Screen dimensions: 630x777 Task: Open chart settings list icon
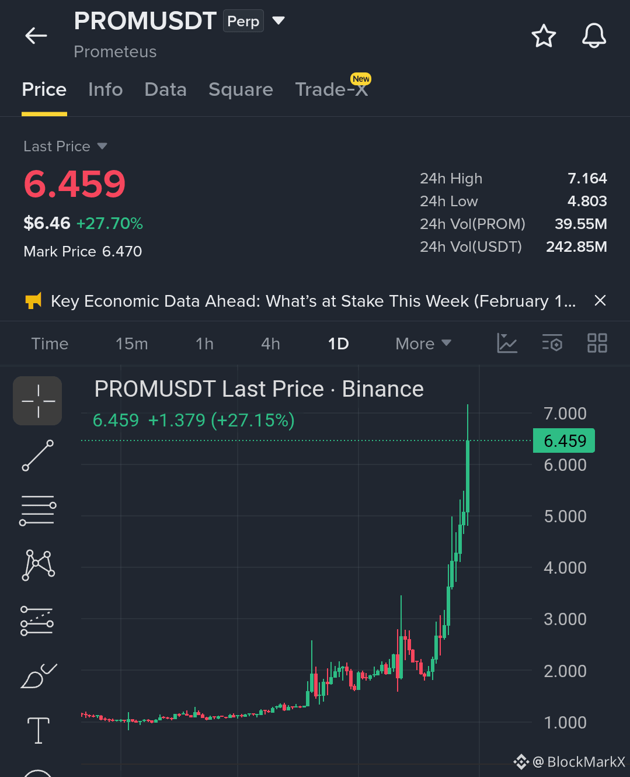tap(552, 343)
